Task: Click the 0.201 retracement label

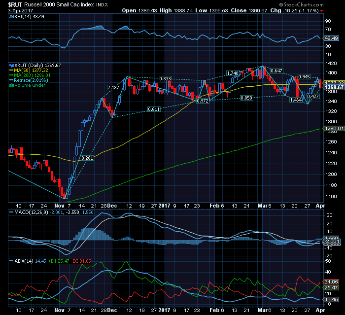Action: [x=87, y=158]
